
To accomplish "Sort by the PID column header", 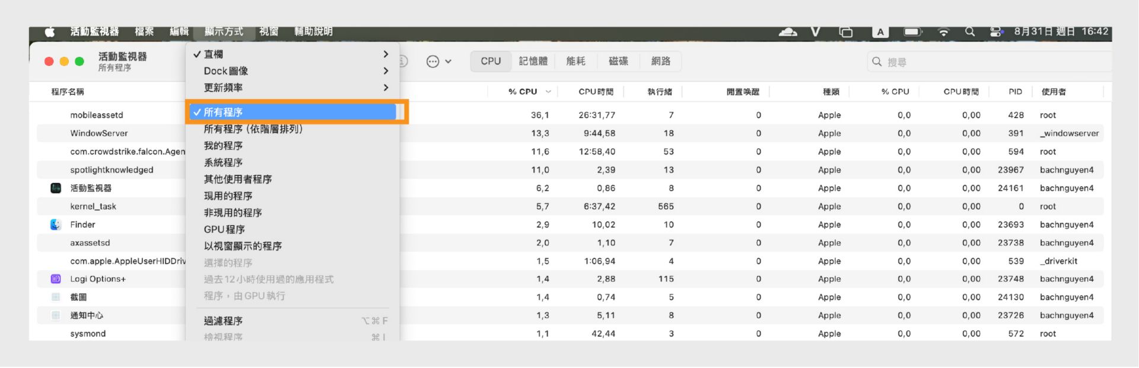I will [x=1015, y=92].
